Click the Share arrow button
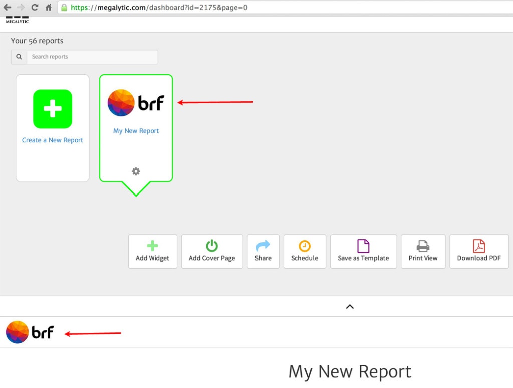This screenshot has width=513, height=388. [x=263, y=251]
